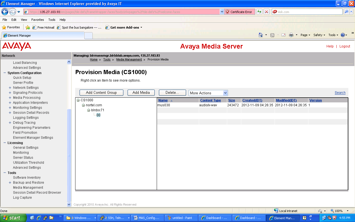
Task: Select the mus030 media row
Action: [x=252, y=105]
